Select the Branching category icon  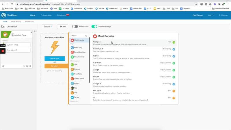(x=72, y=47)
